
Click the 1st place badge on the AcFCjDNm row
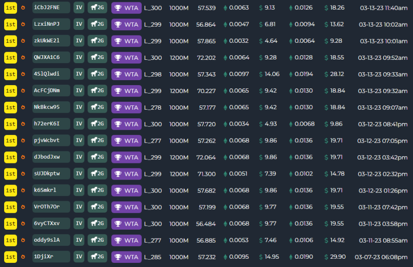click(10, 91)
